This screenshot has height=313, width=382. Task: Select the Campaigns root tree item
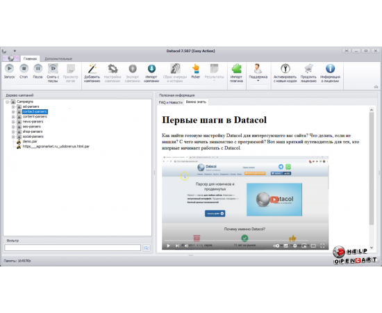[25, 102]
